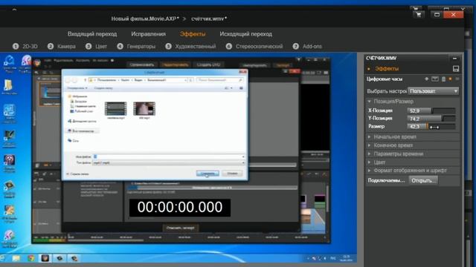Expand the Цвет section in effect settings
The width and height of the screenshot is (476, 267).
370,162
